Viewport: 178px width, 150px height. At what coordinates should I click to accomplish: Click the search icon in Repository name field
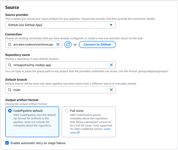pos(10,65)
